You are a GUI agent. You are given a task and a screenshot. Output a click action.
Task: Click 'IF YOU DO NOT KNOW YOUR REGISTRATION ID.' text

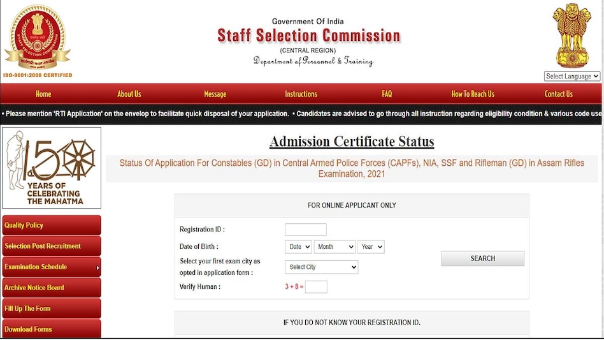352,322
